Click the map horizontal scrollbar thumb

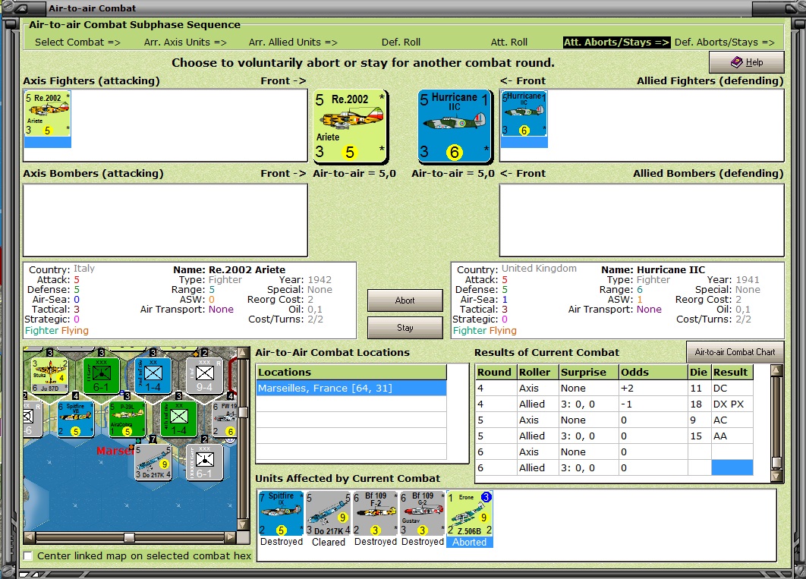coord(129,537)
